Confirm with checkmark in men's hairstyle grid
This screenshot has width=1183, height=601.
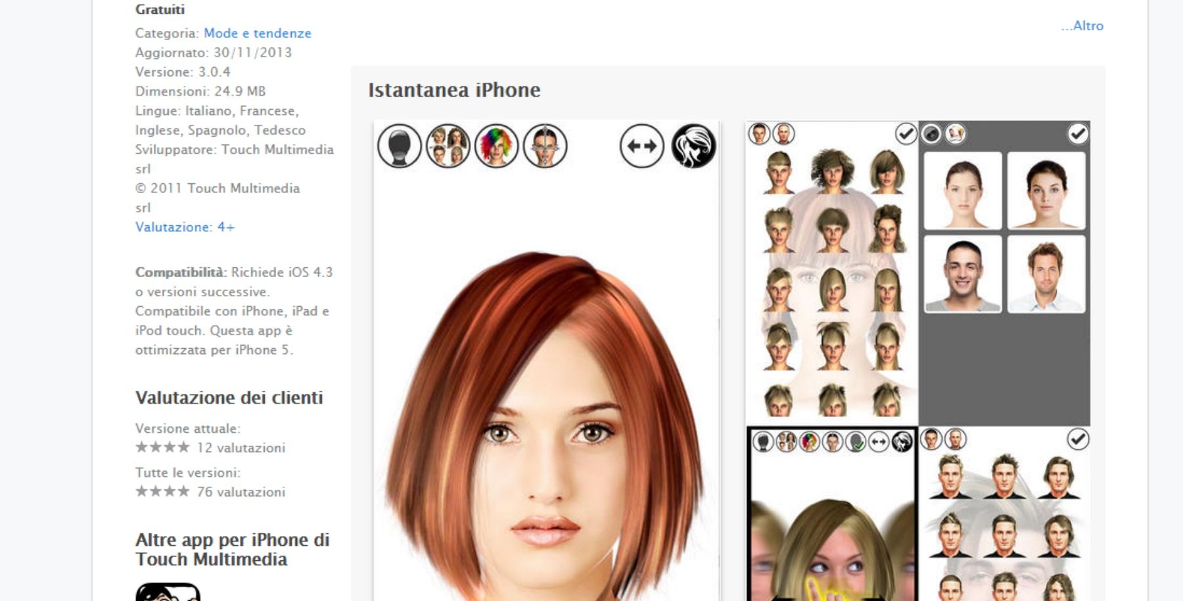tap(1078, 439)
